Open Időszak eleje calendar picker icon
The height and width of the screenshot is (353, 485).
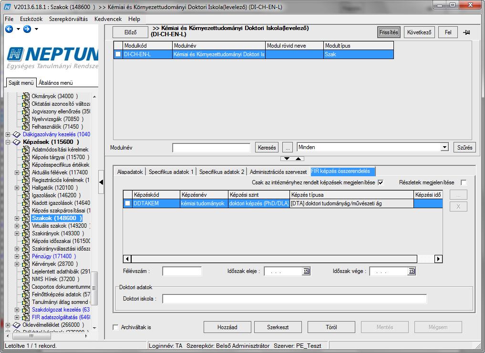[x=306, y=271]
